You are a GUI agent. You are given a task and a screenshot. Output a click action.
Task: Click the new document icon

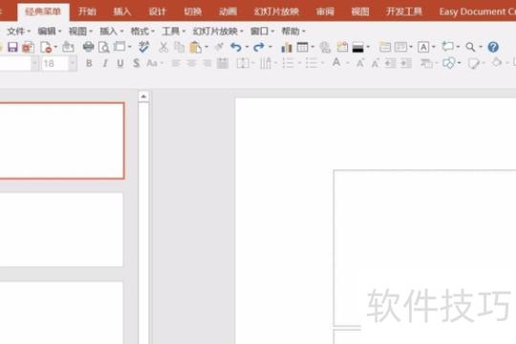[x=46, y=48]
